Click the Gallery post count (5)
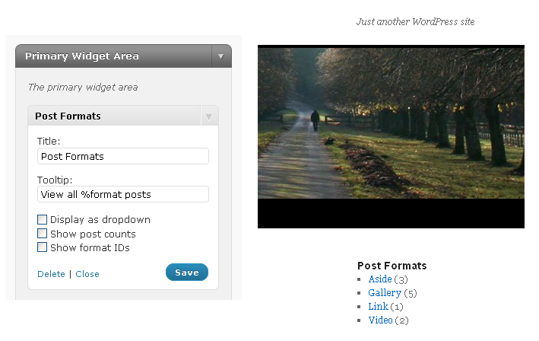 410,293
